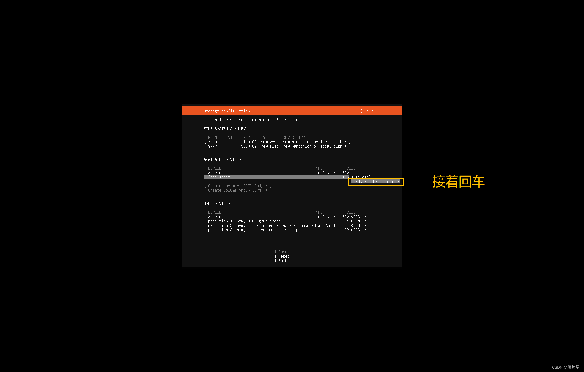Select partition 3 formatted as swap
Image resolution: width=584 pixels, height=372 pixels.
[x=287, y=230]
